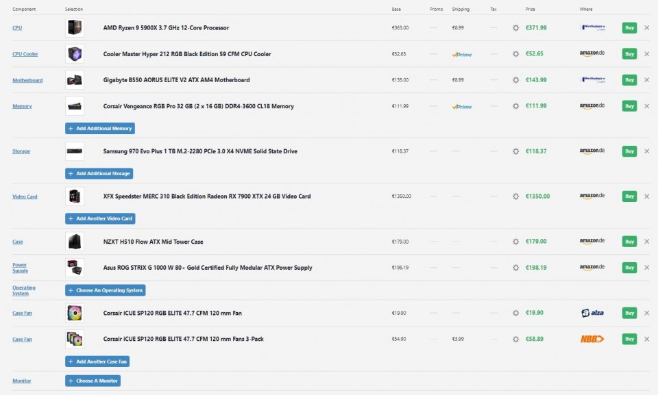The height and width of the screenshot is (395, 658).
Task: Open gear settings for Corsair Vengeance memory
Action: pos(515,106)
